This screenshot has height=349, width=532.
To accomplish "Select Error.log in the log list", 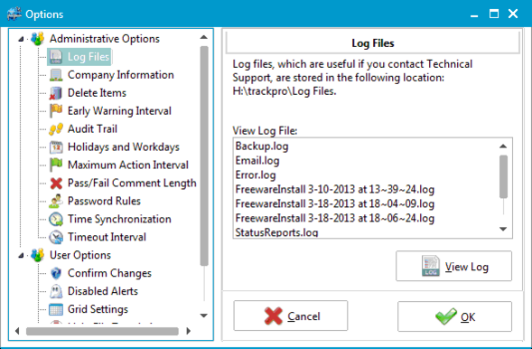I will click(256, 174).
